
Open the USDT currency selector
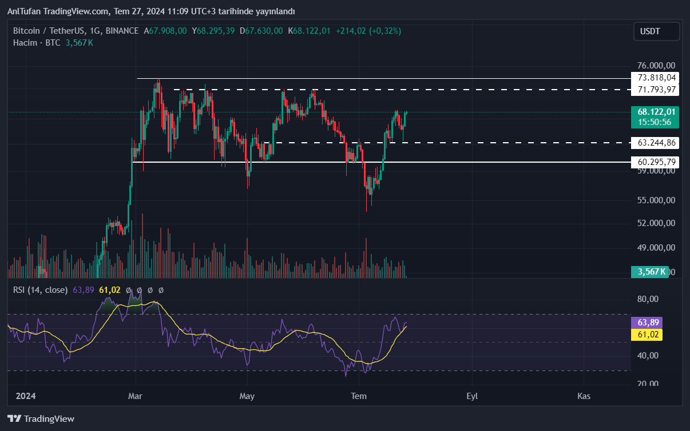click(656, 31)
